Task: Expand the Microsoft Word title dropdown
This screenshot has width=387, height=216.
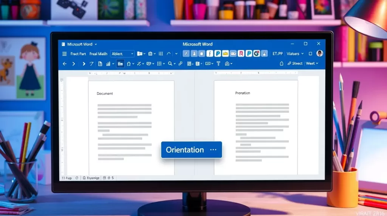Action: coord(96,45)
